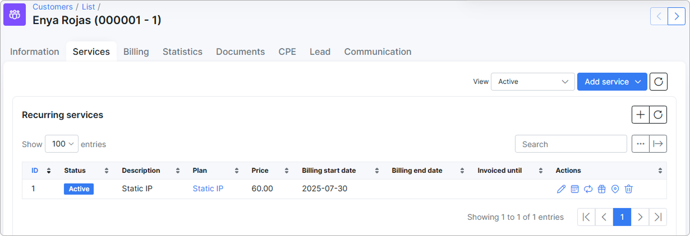The width and height of the screenshot is (690, 236).
Task: Delete the Static IP service via trash icon
Action: 628,189
